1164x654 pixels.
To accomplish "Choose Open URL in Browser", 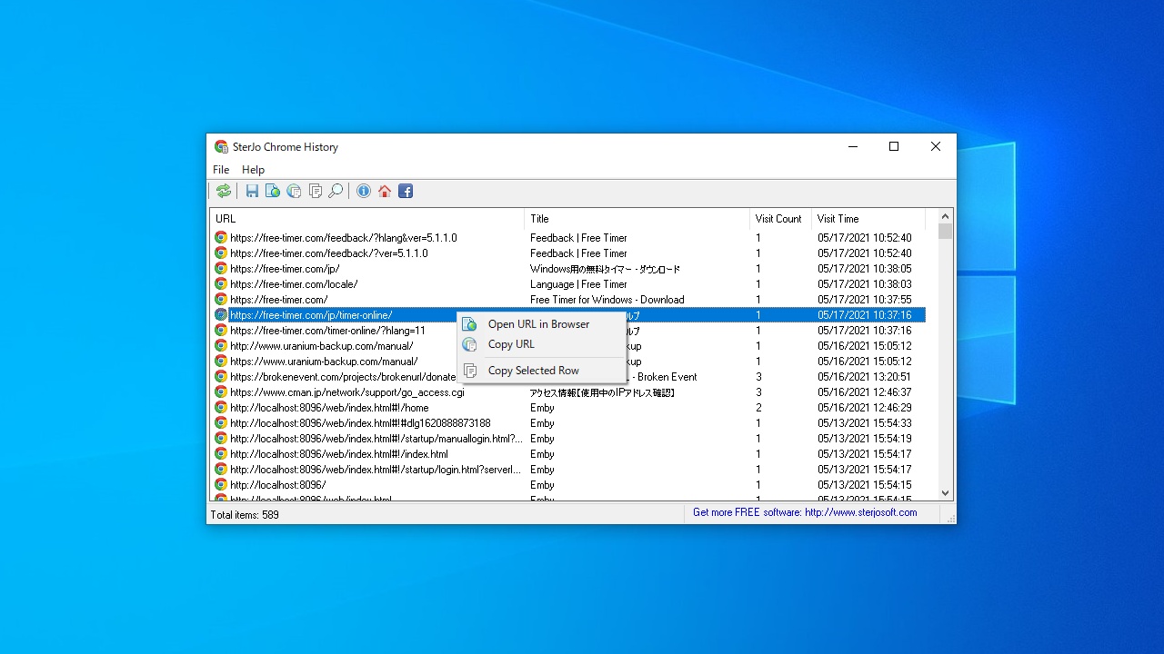I will tap(541, 324).
